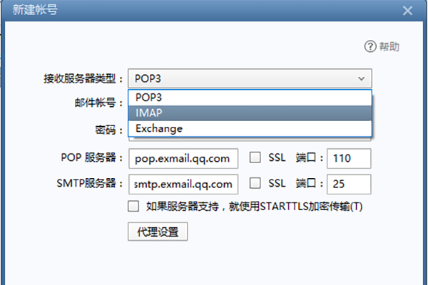Click the 接收服务器类型 label
The height and width of the screenshot is (285, 428).
[x=83, y=78]
